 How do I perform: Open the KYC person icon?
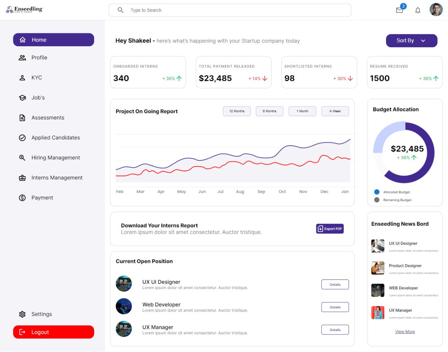pos(22,78)
